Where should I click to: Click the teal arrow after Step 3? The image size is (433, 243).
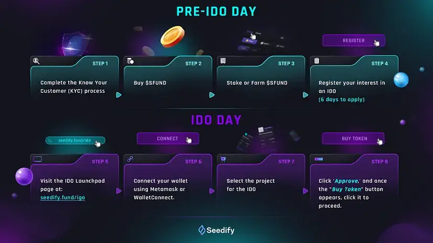(305, 95)
